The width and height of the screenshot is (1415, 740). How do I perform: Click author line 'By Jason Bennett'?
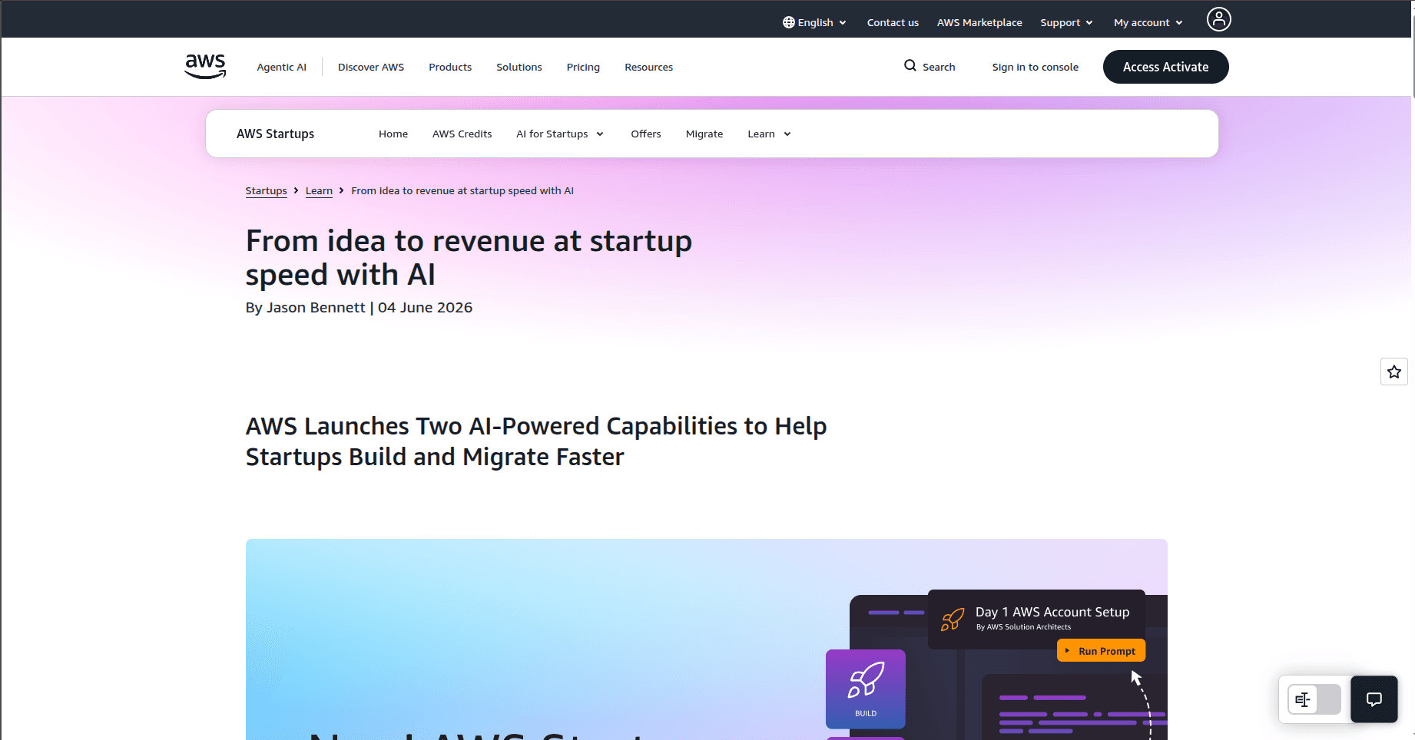click(305, 307)
